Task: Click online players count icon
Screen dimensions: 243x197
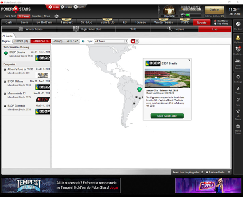Action: pos(231,14)
